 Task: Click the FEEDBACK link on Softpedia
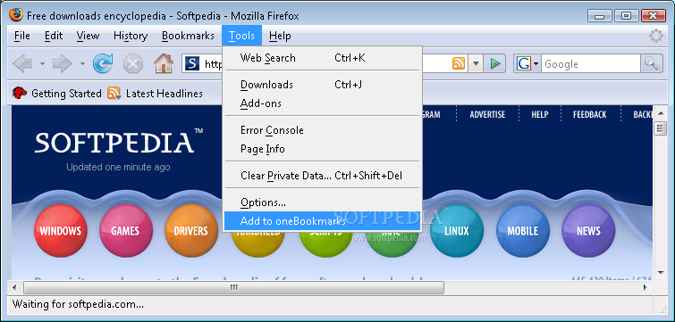[590, 115]
